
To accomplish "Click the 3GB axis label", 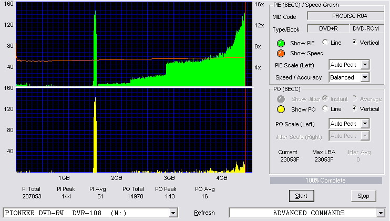I will click(169, 178).
